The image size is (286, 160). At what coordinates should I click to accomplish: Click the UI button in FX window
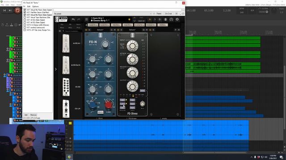click(x=177, y=14)
